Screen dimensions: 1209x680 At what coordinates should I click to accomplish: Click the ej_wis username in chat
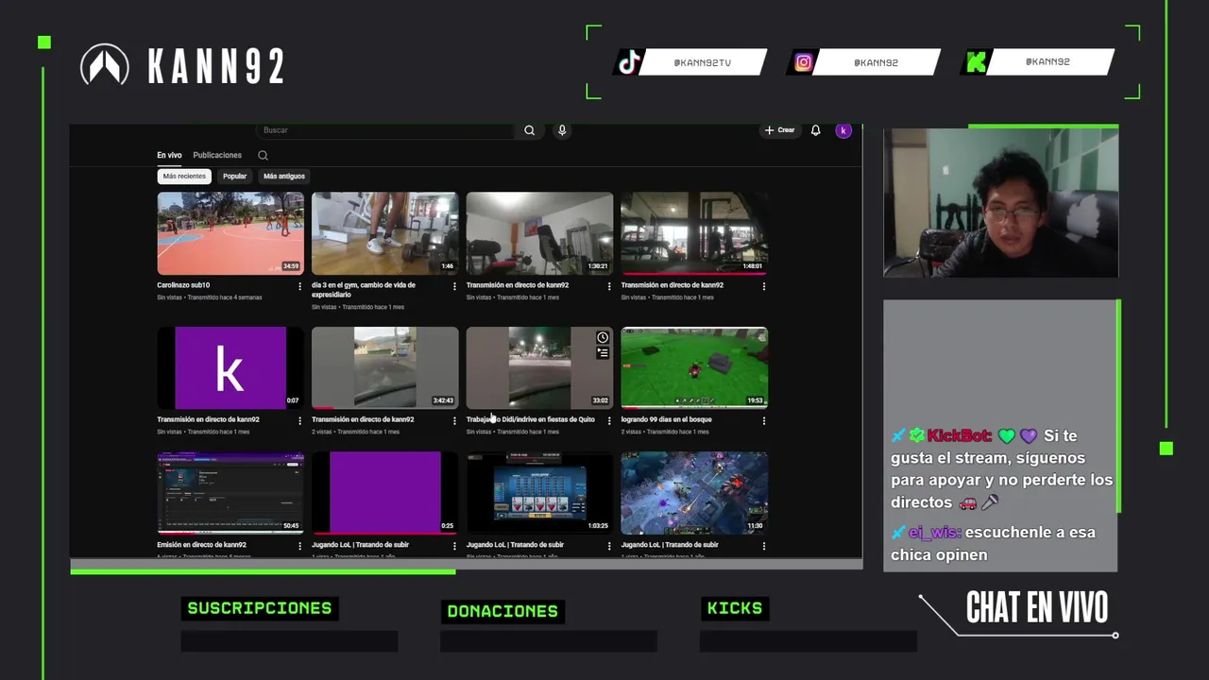[935, 533]
